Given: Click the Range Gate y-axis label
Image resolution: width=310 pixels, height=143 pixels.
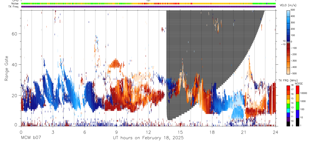Looking at the screenshot, I should [x=7, y=68].
